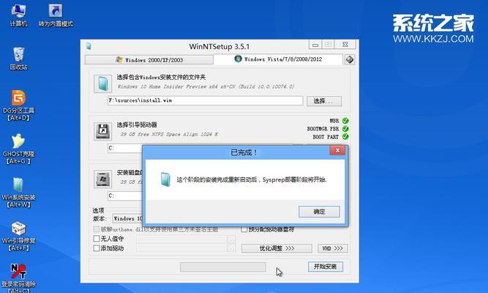Enable the 无人值守 checkbox
The height and width of the screenshot is (293, 488).
coord(97,239)
